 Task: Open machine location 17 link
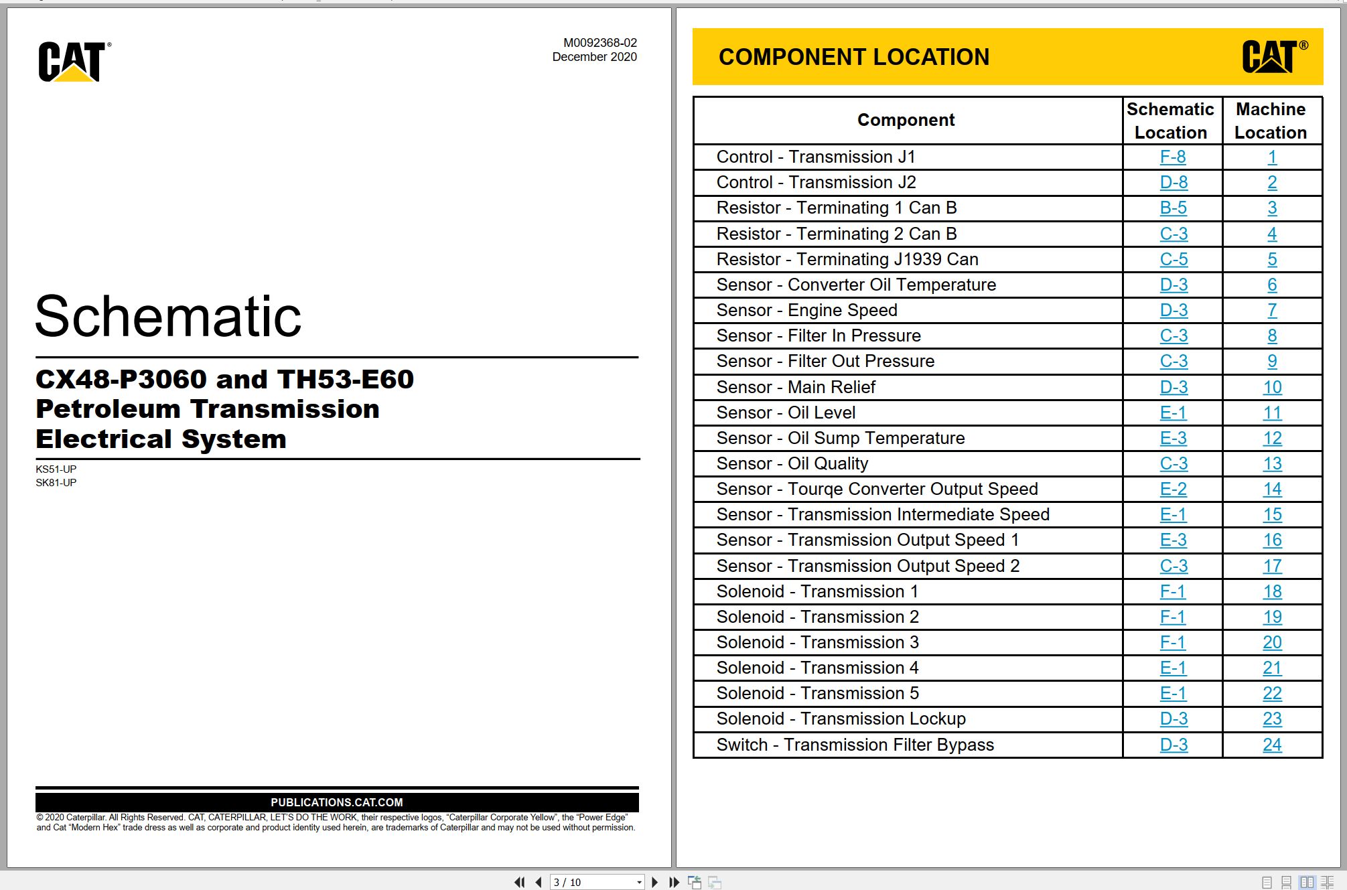tap(1272, 566)
